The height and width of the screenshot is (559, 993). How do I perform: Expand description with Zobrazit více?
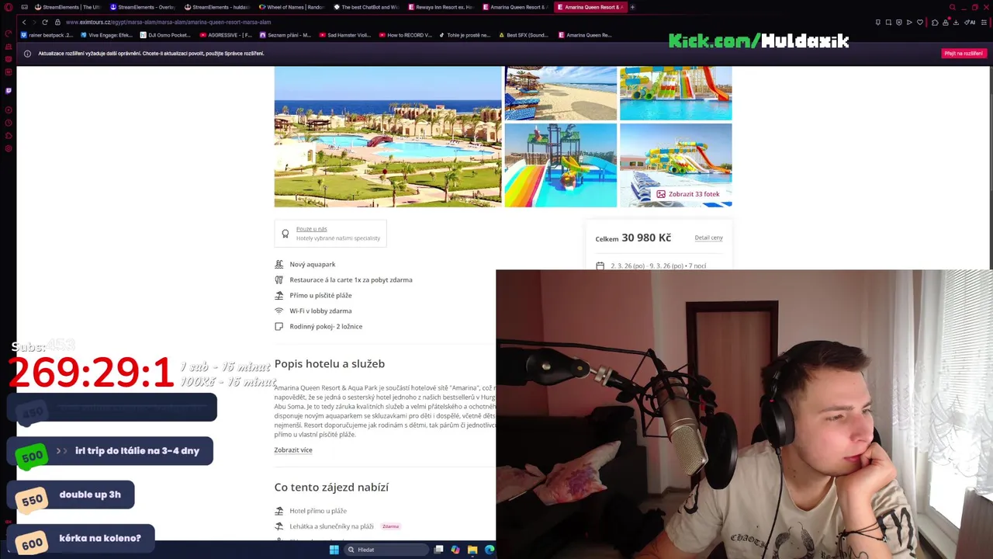[293, 450]
